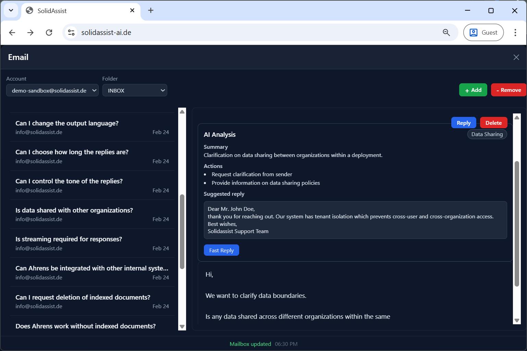Remove the current email account

tap(508, 90)
